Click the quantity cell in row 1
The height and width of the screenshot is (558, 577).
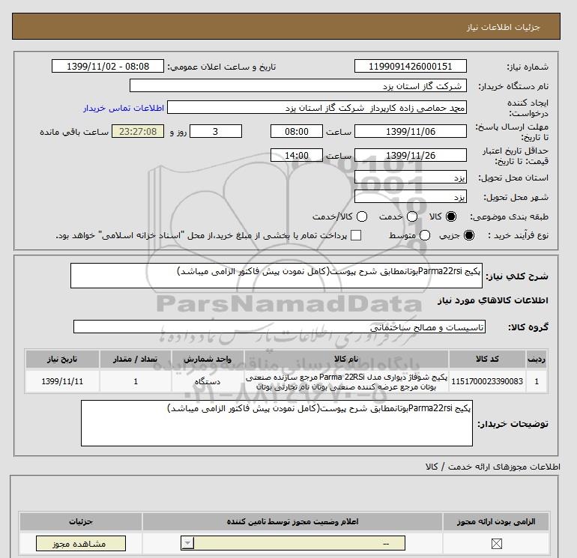tap(136, 381)
